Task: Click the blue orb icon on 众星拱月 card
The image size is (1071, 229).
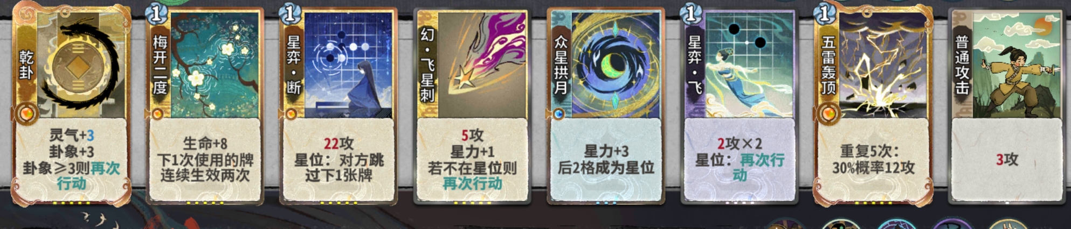Action: click(x=559, y=114)
